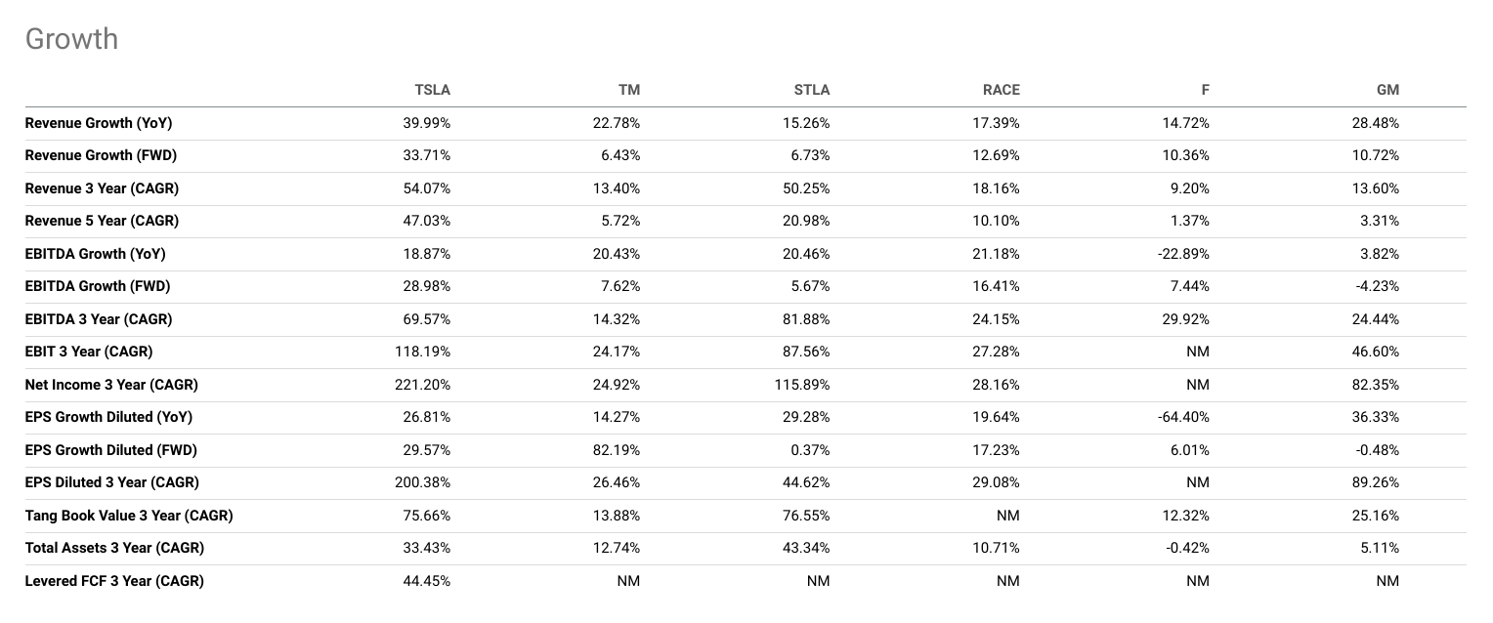
Task: Select the EBIT 3 Year (CAGR) label
Action: [x=89, y=352]
